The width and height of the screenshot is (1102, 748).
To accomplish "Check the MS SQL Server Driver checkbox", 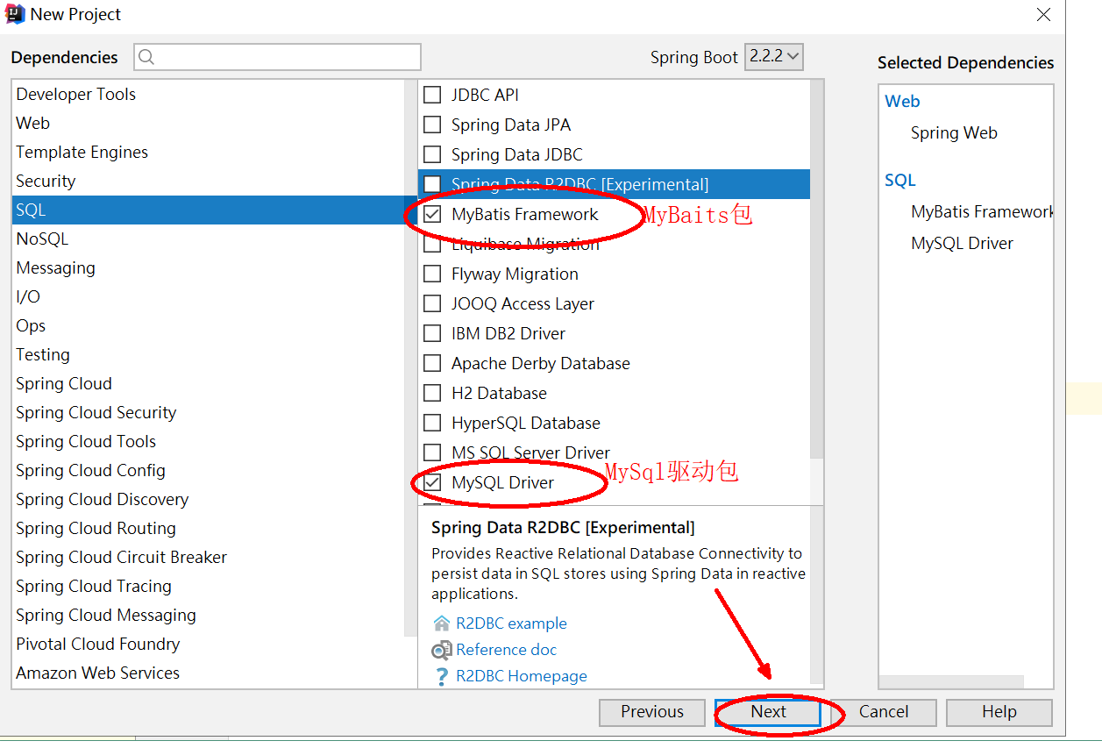I will pos(432,452).
